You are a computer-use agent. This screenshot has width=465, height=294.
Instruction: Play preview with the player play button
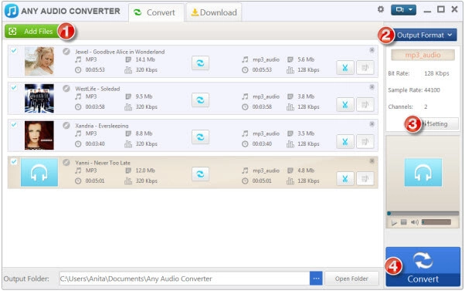[x=394, y=222]
